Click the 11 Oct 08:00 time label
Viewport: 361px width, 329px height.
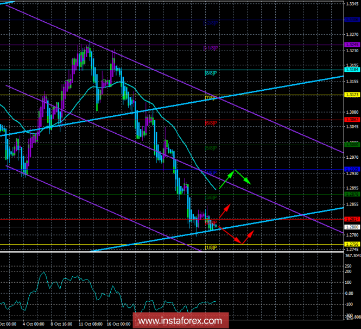pyautogui.click(x=91, y=324)
